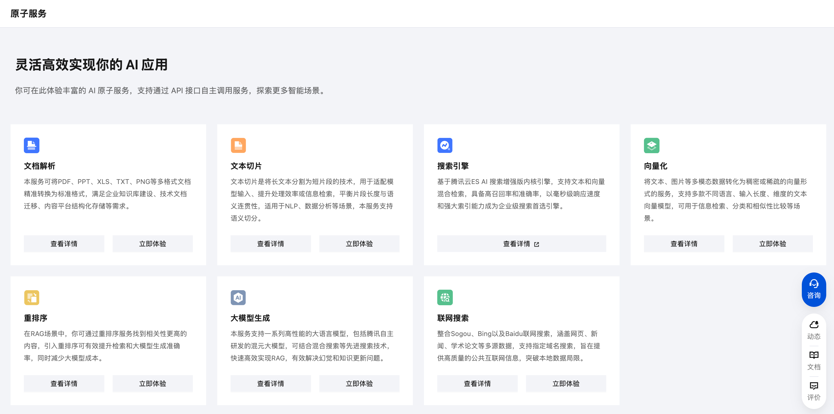The width and height of the screenshot is (834, 414).
Task: Click the 联网搜索 globe icon
Action: [x=444, y=297]
